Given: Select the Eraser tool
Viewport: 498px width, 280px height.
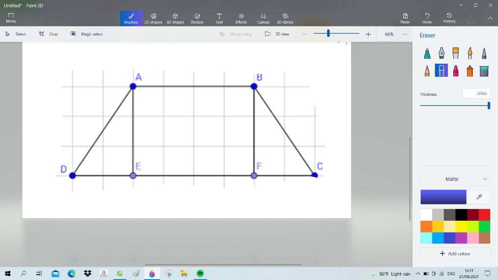Looking at the screenshot, I should pos(442,70).
